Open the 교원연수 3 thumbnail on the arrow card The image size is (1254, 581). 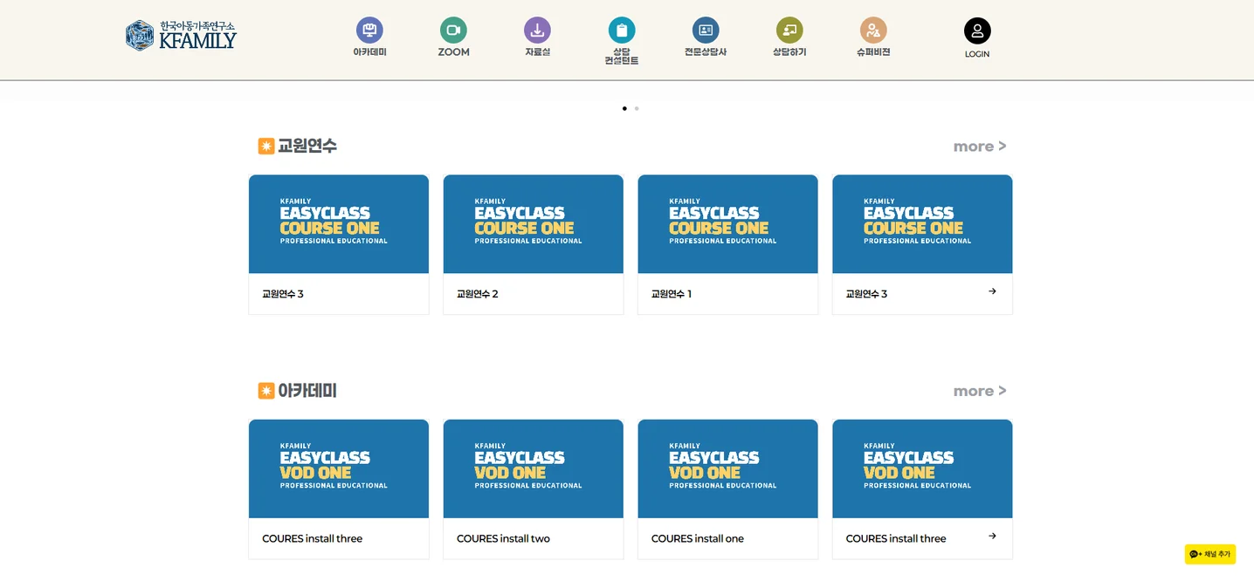coord(922,224)
